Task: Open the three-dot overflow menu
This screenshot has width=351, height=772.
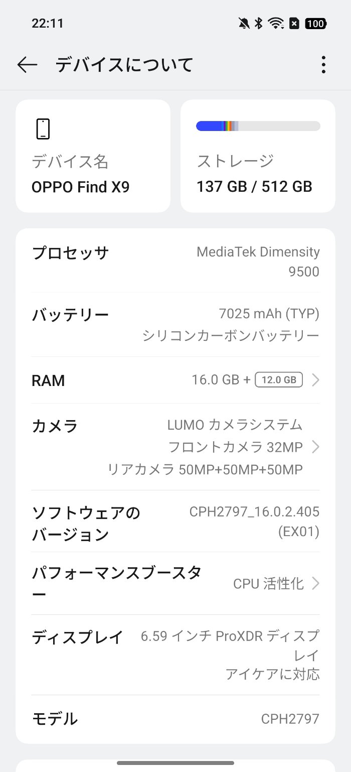Action: click(x=323, y=65)
